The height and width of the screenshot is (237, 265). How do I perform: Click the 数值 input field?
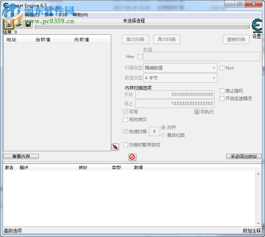202,57
